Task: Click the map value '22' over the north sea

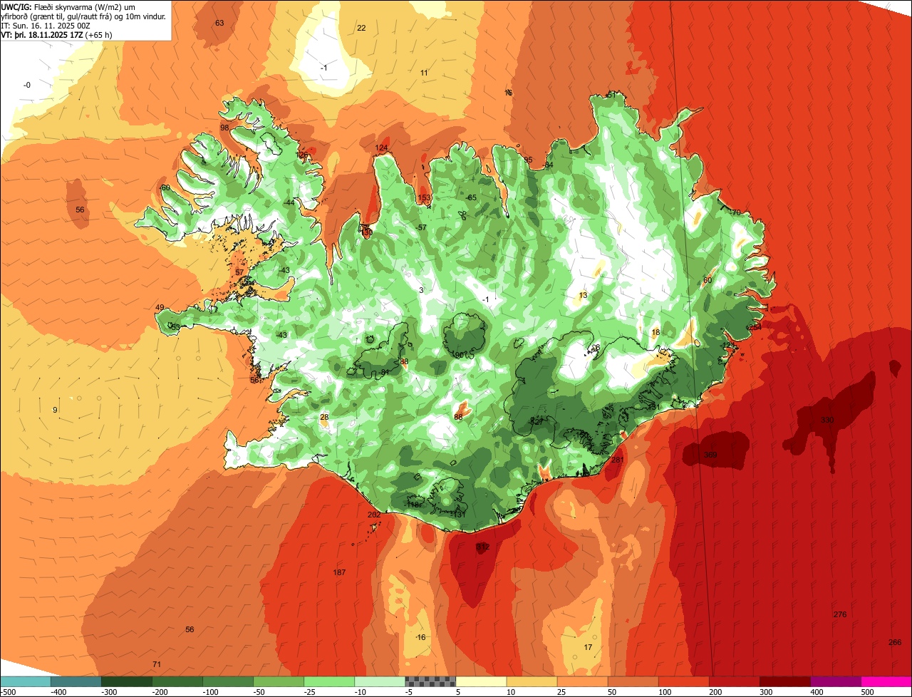Action: coord(361,28)
